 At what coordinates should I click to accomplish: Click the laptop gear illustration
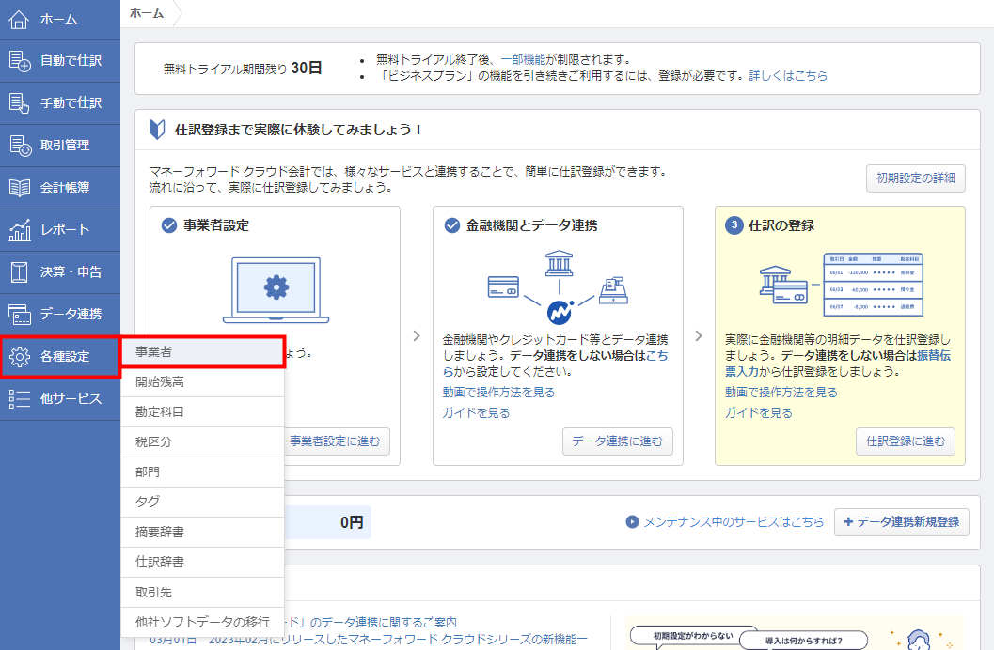[276, 290]
